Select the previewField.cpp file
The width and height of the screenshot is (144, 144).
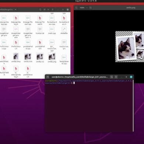pos(28,45)
